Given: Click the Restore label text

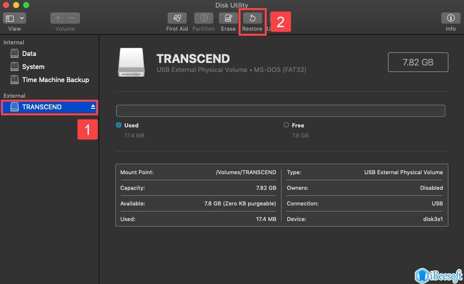Looking at the screenshot, I should [x=252, y=29].
